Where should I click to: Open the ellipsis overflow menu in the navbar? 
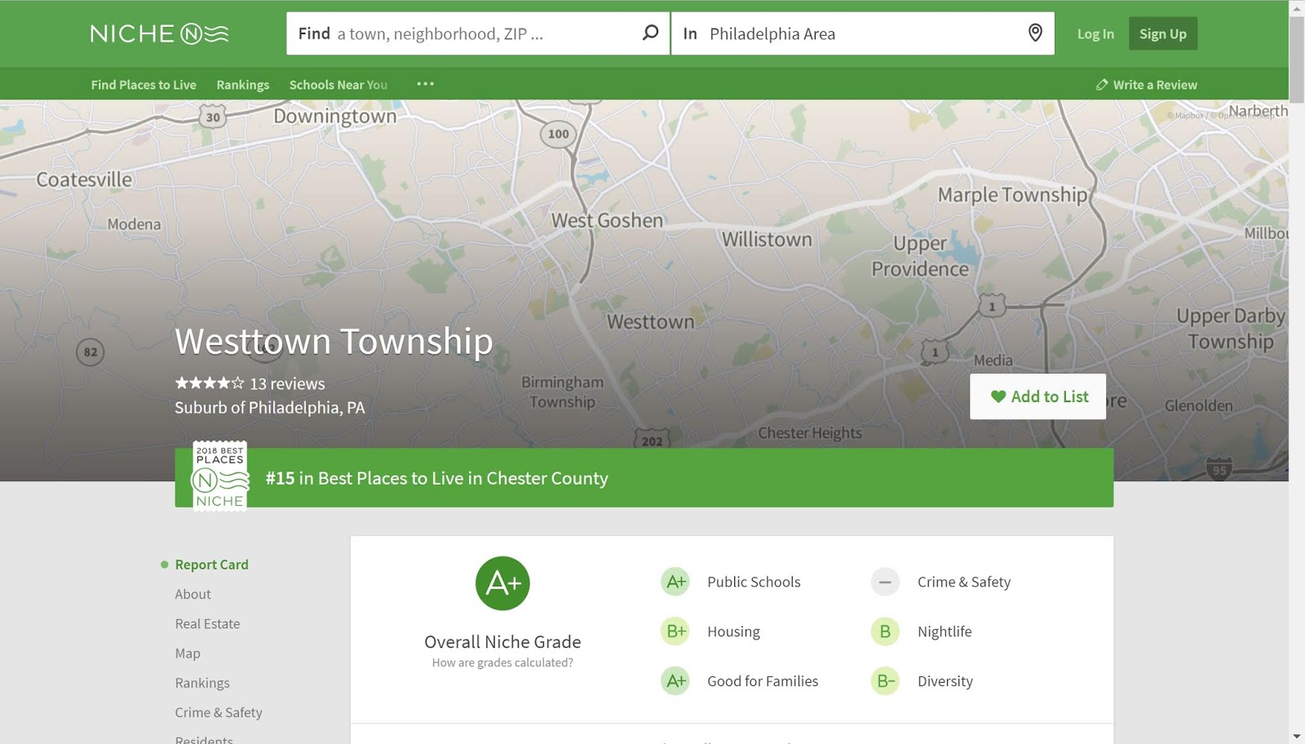click(x=424, y=83)
